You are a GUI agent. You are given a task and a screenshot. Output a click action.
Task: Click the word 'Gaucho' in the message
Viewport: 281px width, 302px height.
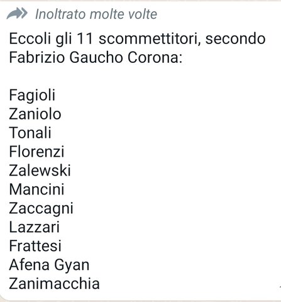(96, 57)
